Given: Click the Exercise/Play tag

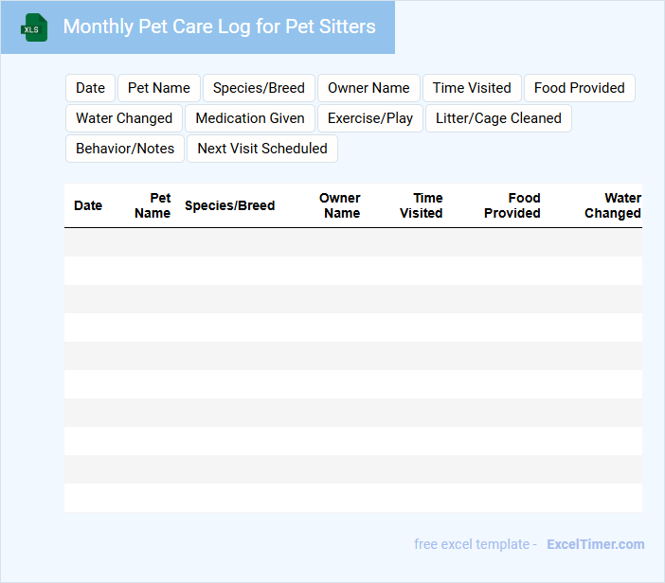Looking at the screenshot, I should pos(370,118).
